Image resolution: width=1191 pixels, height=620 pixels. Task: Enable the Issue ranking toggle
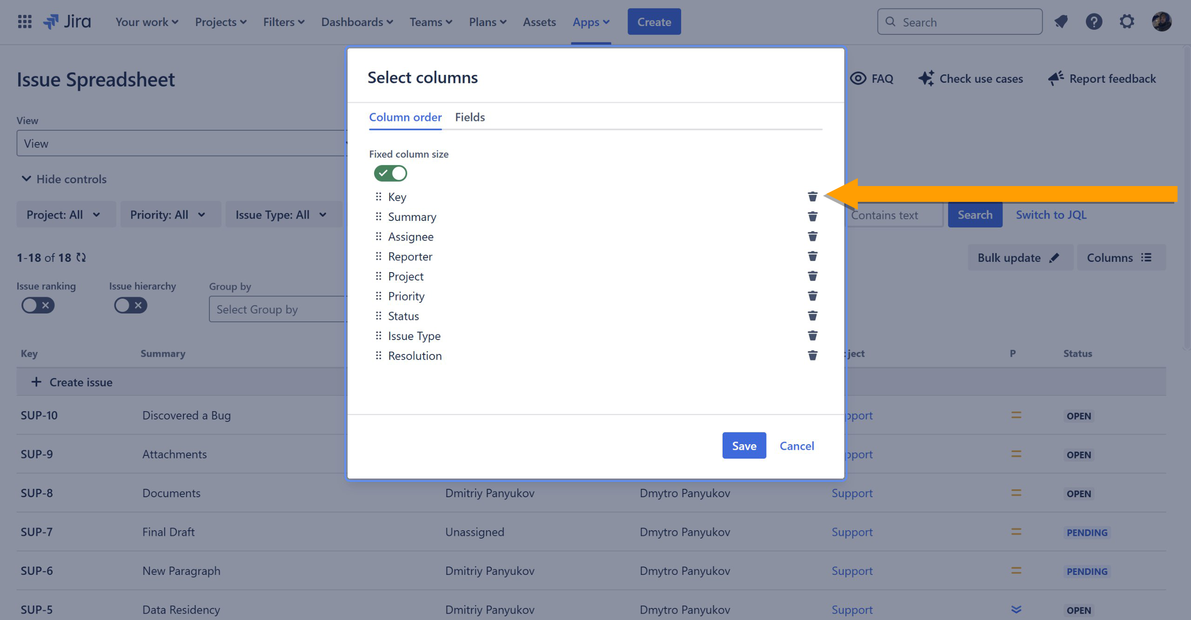click(38, 306)
